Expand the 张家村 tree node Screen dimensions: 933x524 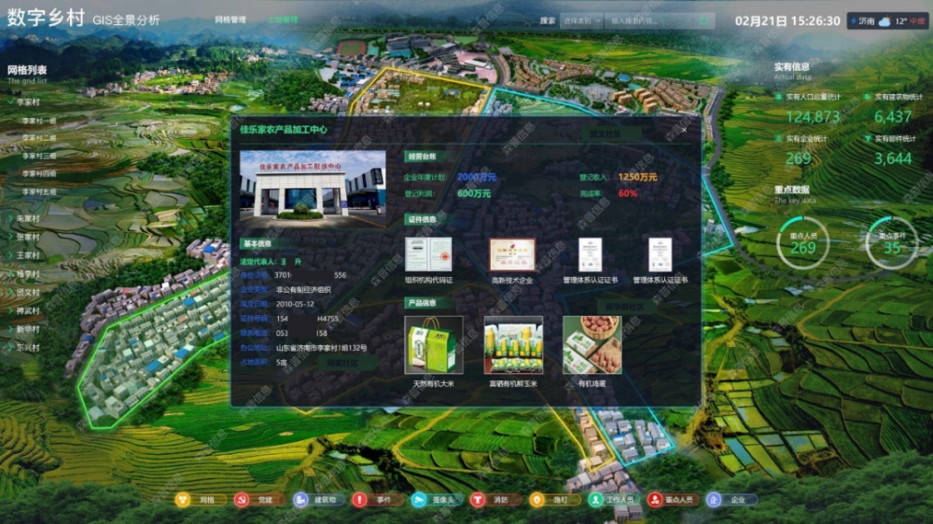point(10,237)
